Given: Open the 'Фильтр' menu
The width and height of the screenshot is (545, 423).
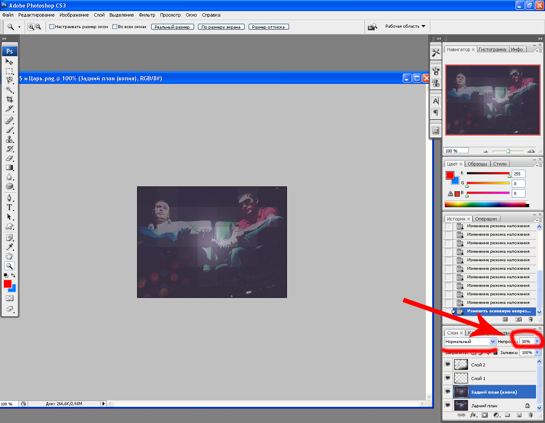Looking at the screenshot, I should pos(147,15).
